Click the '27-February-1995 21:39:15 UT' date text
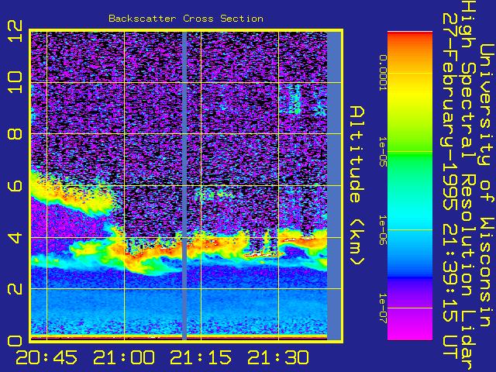 [450, 186]
